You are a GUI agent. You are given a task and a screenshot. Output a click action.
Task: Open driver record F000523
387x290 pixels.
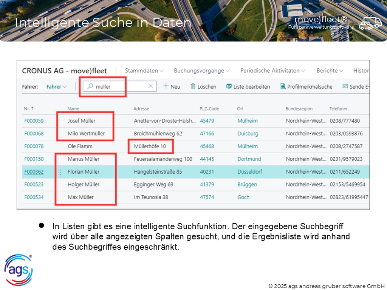coord(34,184)
